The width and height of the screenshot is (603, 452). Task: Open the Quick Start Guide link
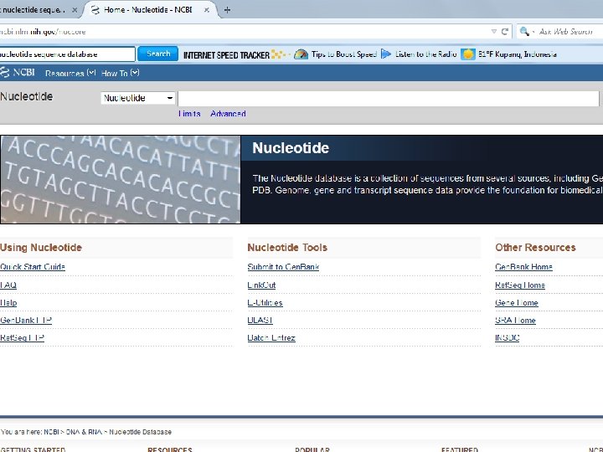pyautogui.click(x=33, y=267)
